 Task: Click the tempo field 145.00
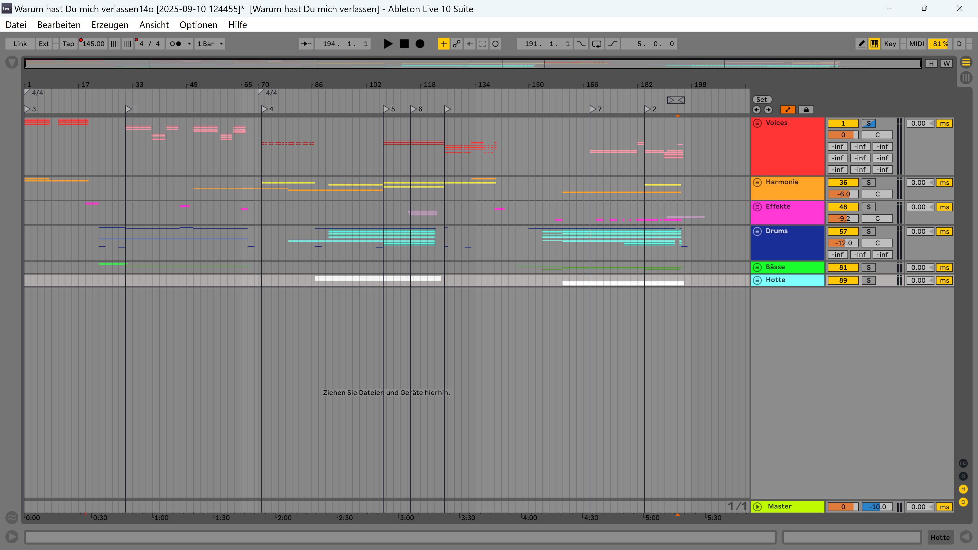(x=93, y=44)
